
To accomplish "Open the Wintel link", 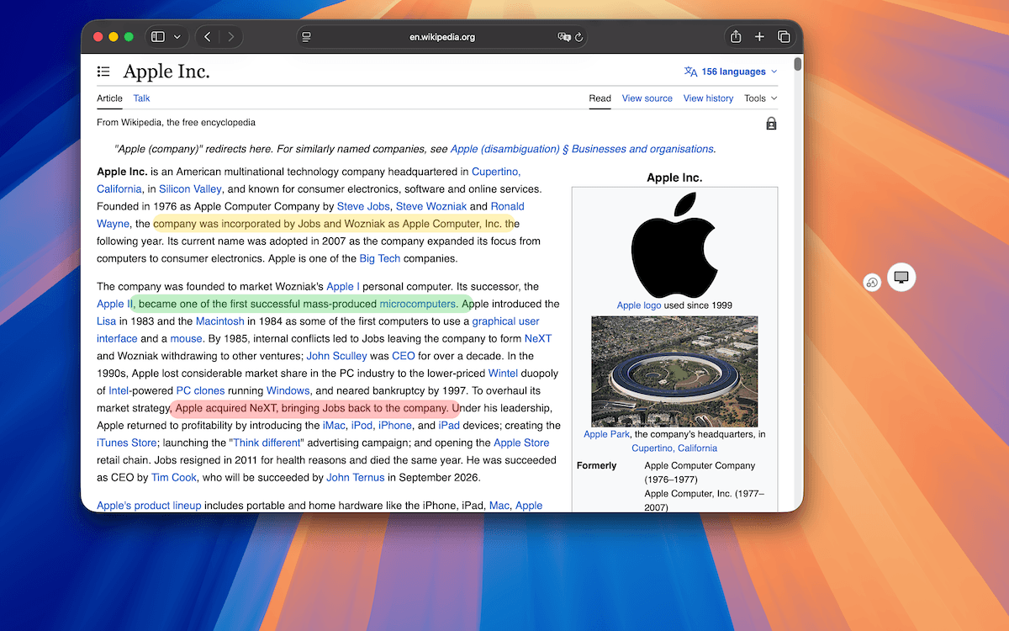I will (503, 373).
